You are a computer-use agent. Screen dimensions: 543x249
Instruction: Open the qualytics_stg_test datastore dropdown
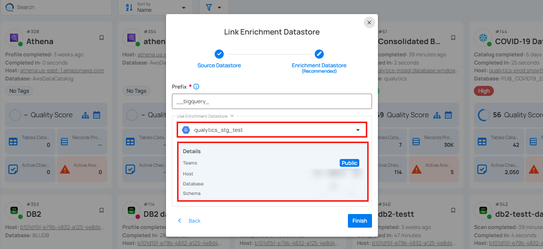coord(272,130)
